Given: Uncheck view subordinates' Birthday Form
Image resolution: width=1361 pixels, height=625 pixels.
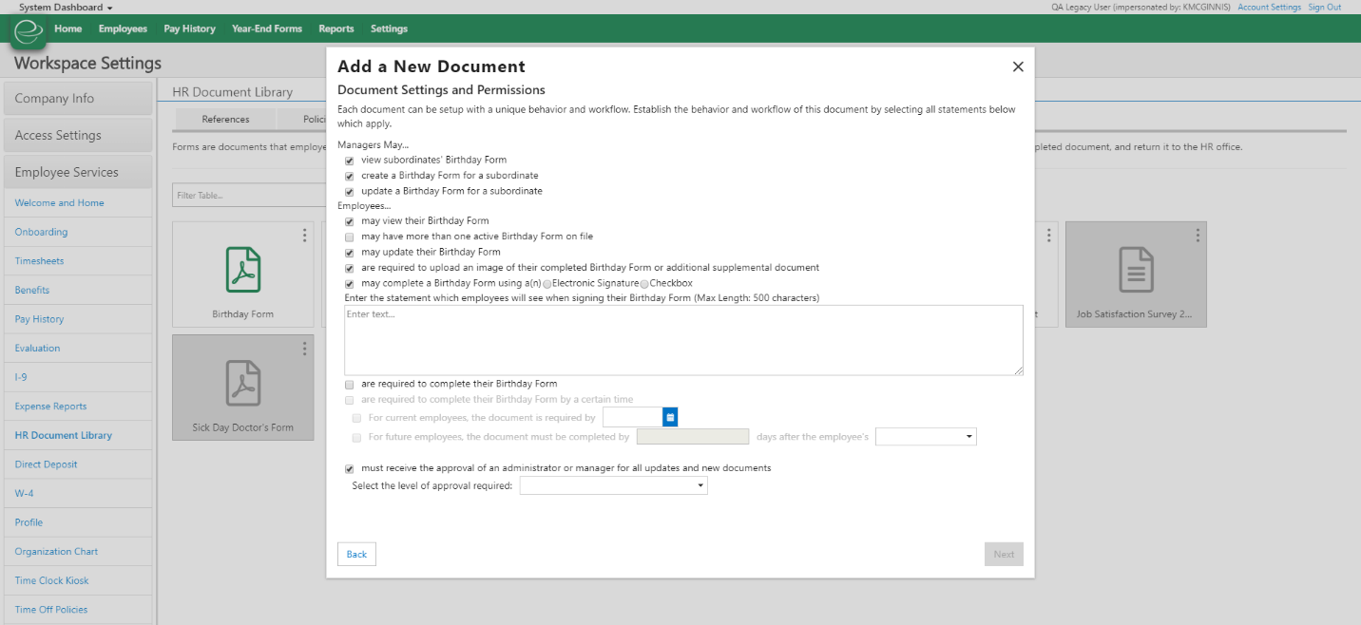Looking at the screenshot, I should (x=350, y=161).
